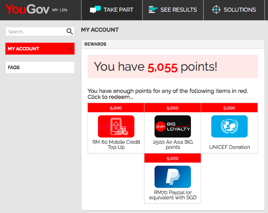Viewport: 268px width, 213px height.
Task: Click the Solutions target icon
Action: click(x=216, y=10)
